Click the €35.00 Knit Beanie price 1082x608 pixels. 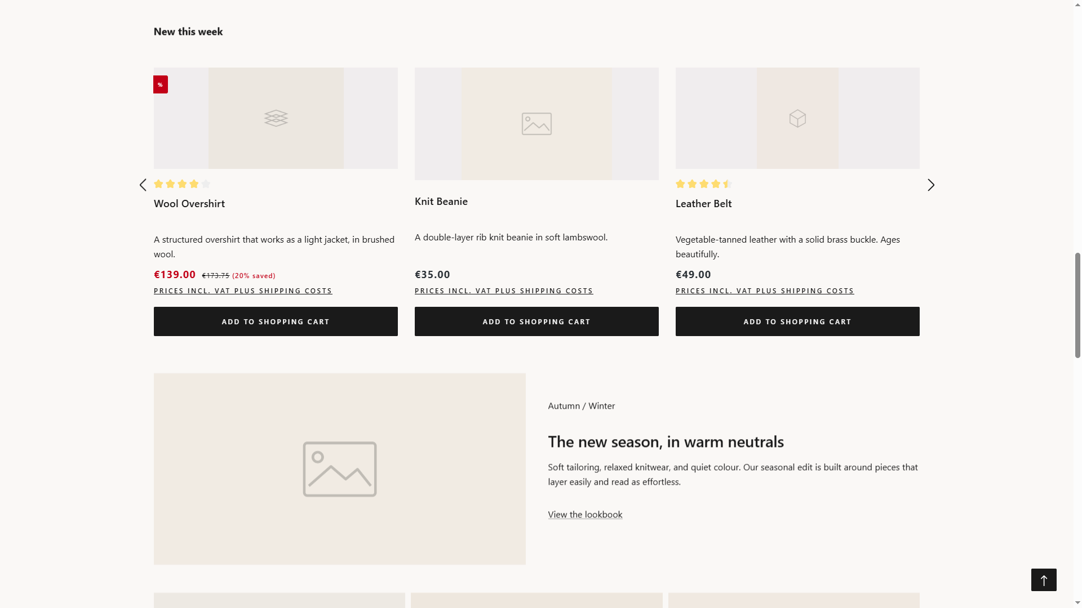click(433, 275)
